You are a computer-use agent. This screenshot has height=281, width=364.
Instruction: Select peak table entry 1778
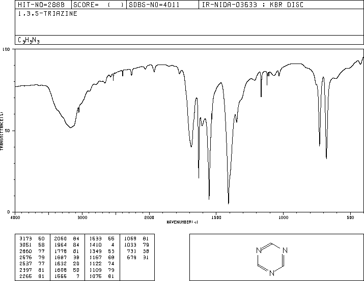[x=67, y=251]
